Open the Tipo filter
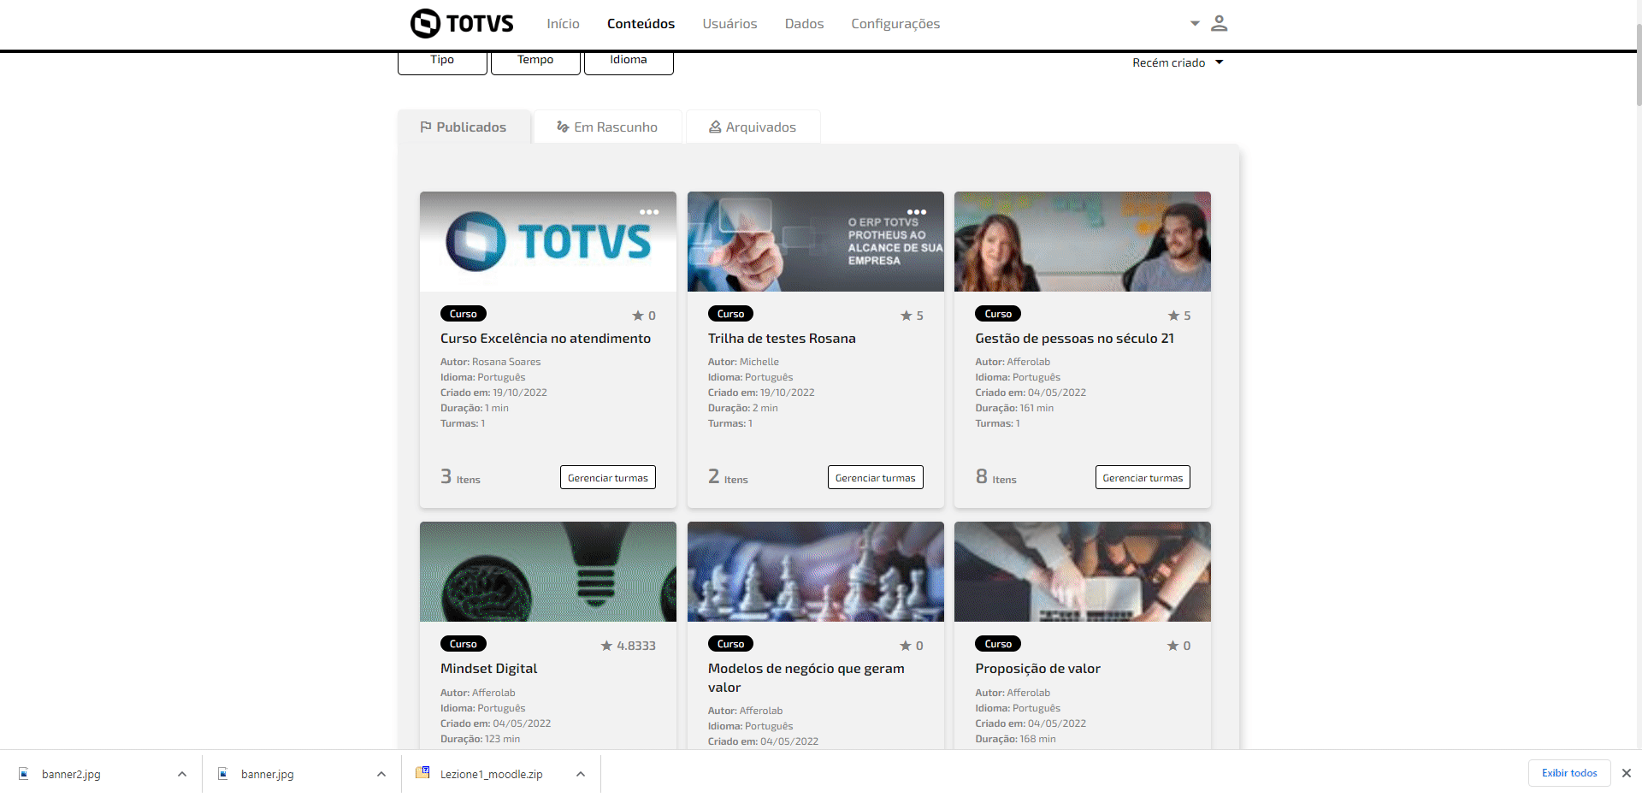Screen dimensions: 1642x797 click(442, 62)
